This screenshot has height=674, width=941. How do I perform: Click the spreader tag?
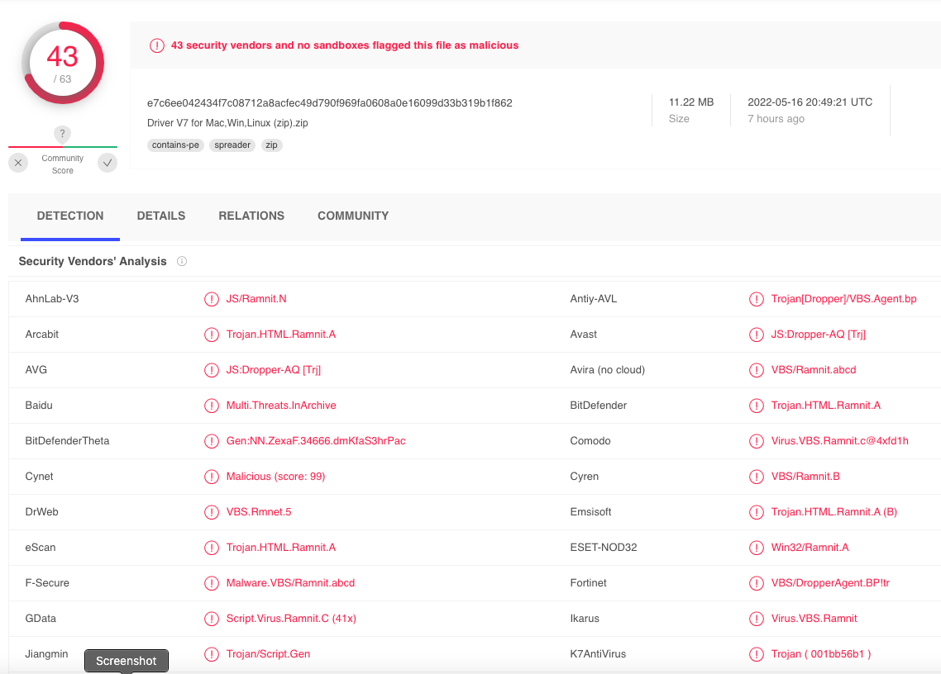(x=232, y=145)
